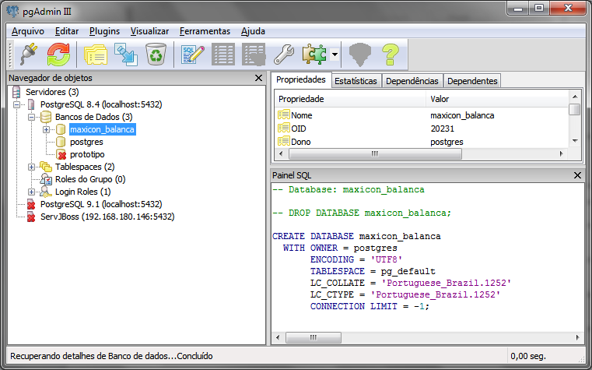Switch to the Dependências tab
592x370 pixels.
[x=412, y=81]
